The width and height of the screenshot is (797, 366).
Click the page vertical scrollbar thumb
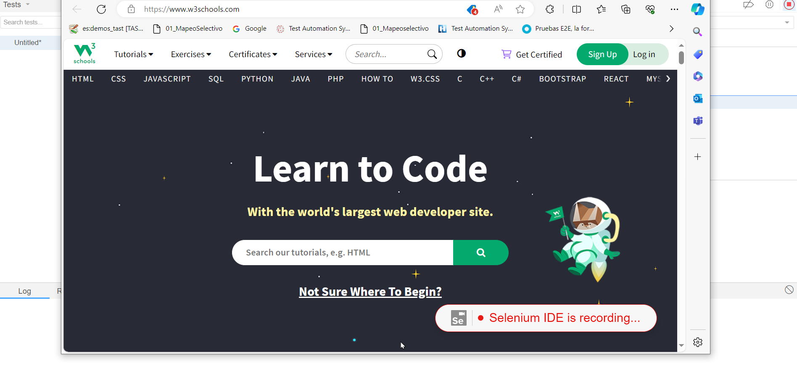coord(681,58)
